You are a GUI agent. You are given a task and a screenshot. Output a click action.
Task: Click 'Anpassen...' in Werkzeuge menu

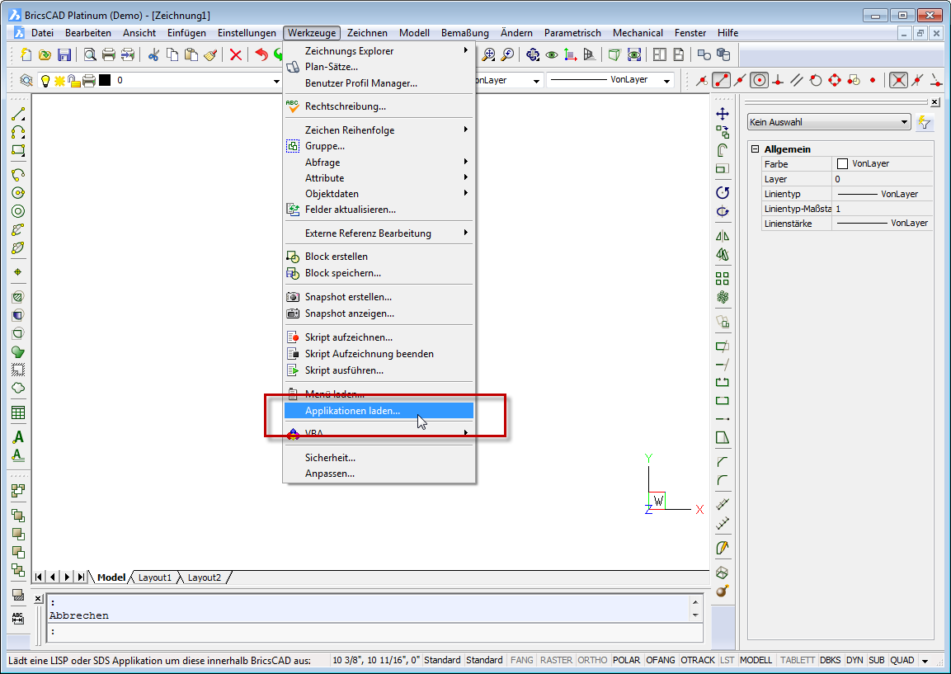(x=330, y=474)
